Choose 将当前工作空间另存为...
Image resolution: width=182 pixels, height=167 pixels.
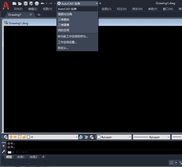pyautogui.click(x=77, y=36)
